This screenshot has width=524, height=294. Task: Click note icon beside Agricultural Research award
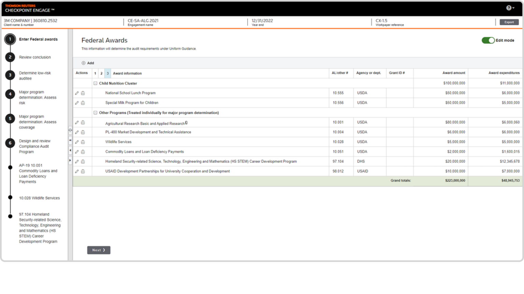186,123
